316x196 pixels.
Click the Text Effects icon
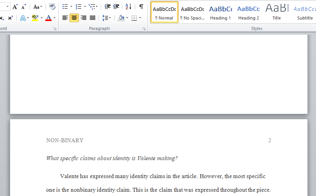coord(23,18)
